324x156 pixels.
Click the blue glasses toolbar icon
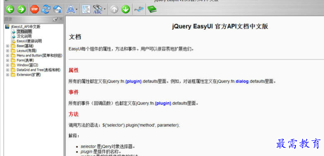click(139, 9)
